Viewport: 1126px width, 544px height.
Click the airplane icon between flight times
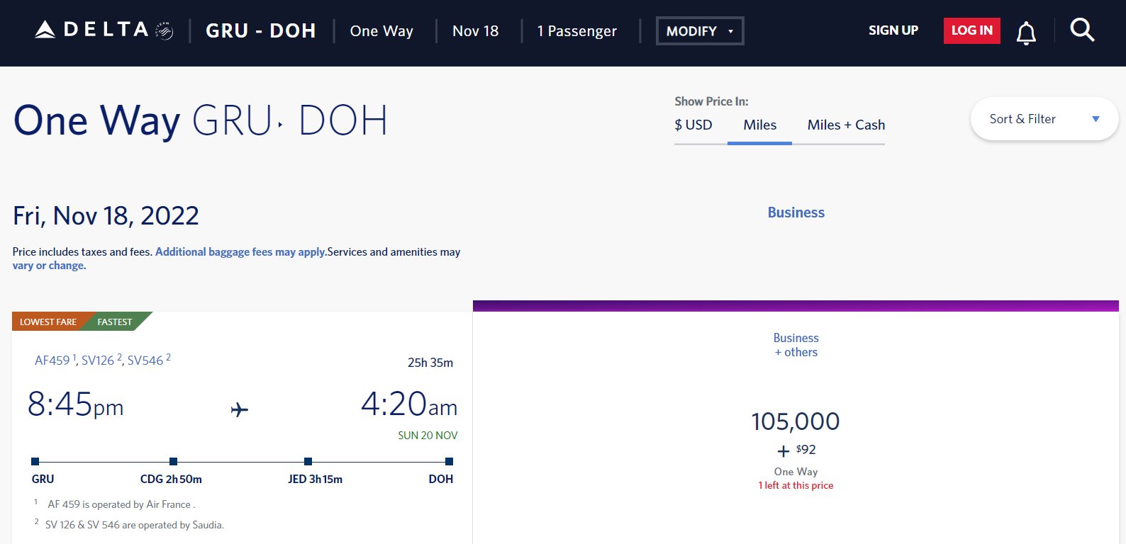[x=240, y=409]
